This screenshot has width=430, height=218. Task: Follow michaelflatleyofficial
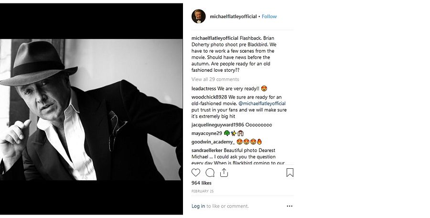[269, 16]
